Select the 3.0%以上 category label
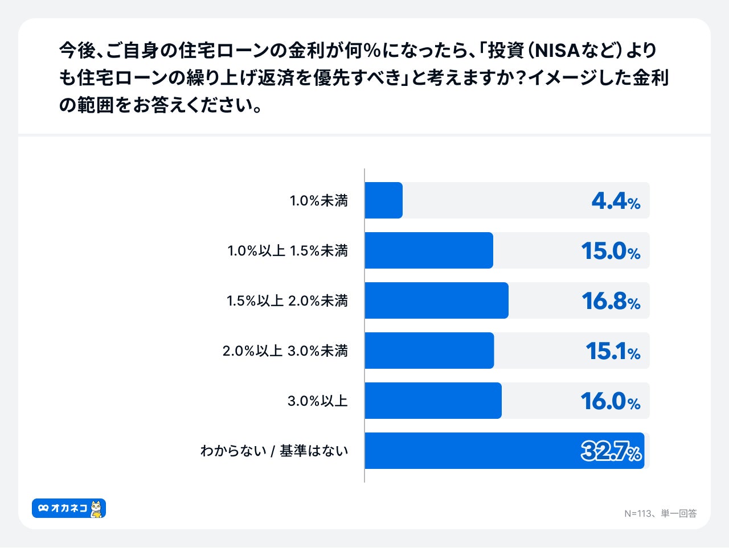Screen dimensions: 729x548 [317, 401]
